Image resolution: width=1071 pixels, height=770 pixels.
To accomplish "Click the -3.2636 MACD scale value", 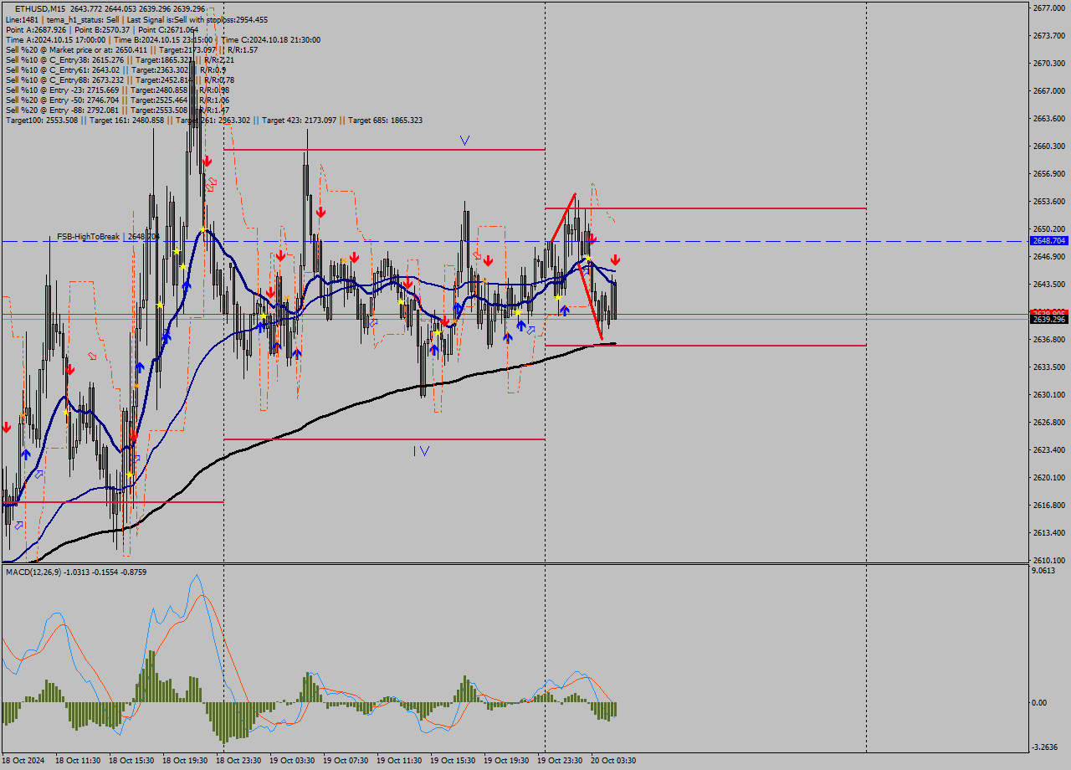I will [1046, 747].
